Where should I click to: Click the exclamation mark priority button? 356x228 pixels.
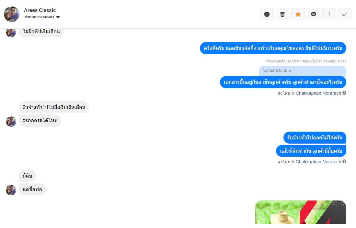coord(329,14)
